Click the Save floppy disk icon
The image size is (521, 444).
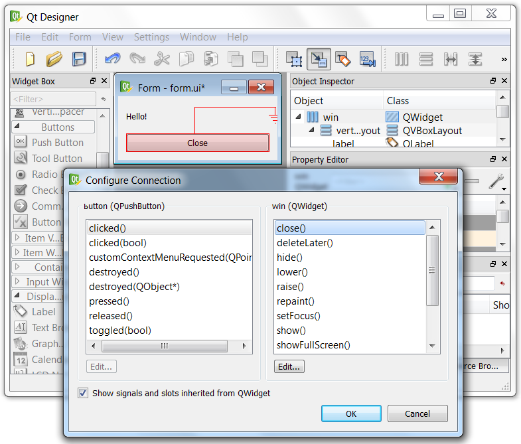[x=79, y=59]
